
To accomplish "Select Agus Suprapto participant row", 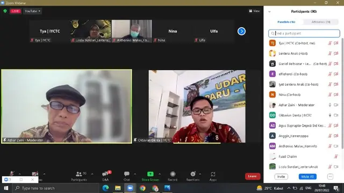I will (x=304, y=125).
